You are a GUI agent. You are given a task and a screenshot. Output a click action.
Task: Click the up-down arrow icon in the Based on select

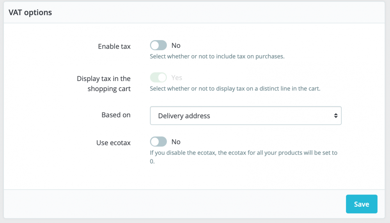pos(335,116)
